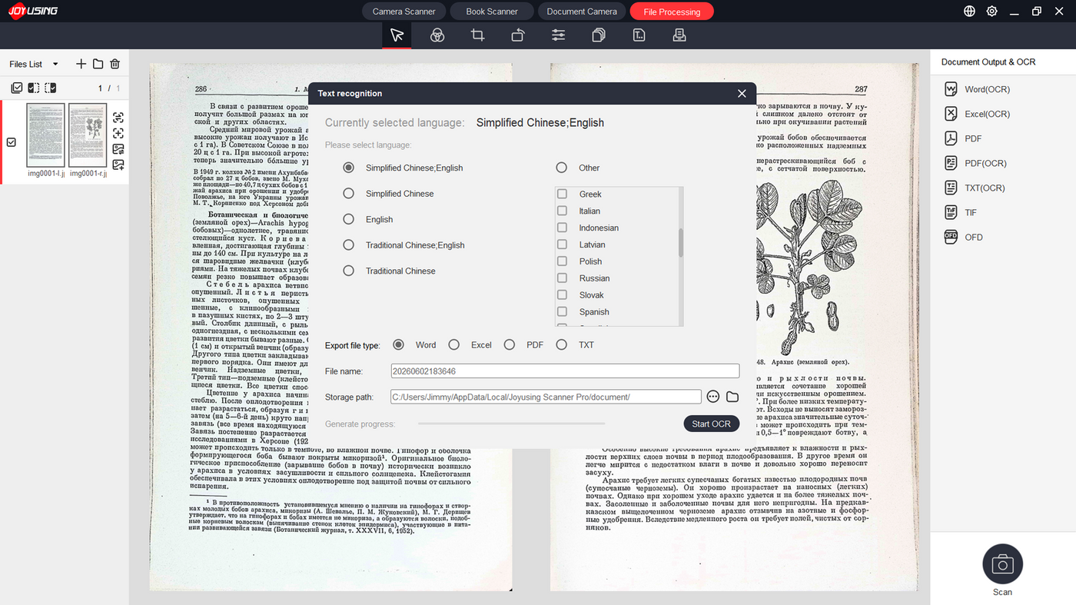Browse storage path with ellipsis button
The image size is (1076, 605).
point(712,397)
